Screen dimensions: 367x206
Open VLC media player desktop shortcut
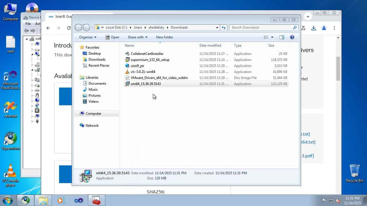[11, 175]
